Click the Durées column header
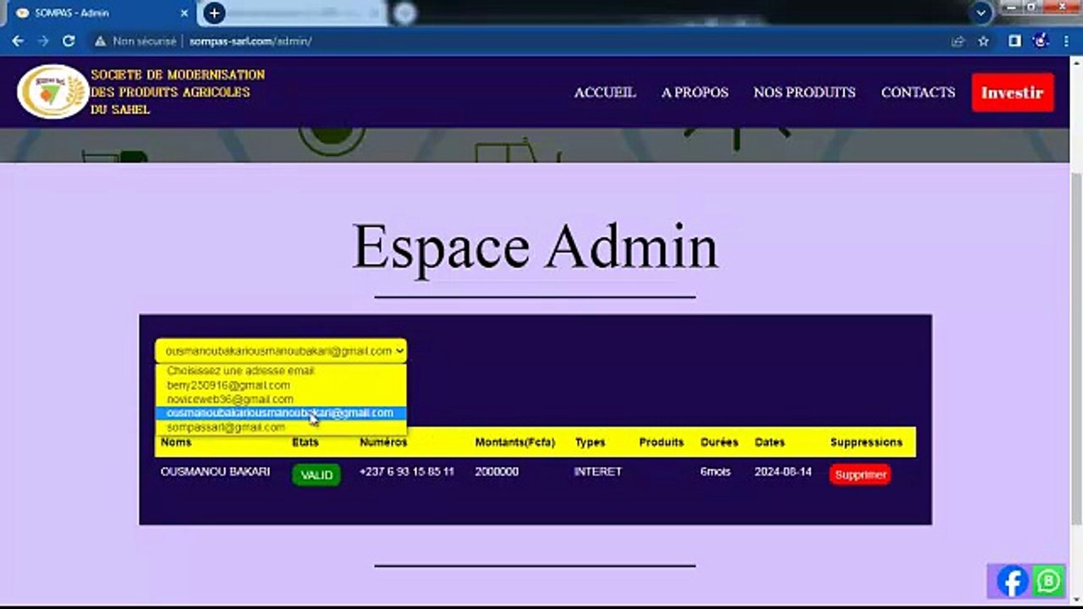Screen dimensions: 1083x609 [719, 442]
